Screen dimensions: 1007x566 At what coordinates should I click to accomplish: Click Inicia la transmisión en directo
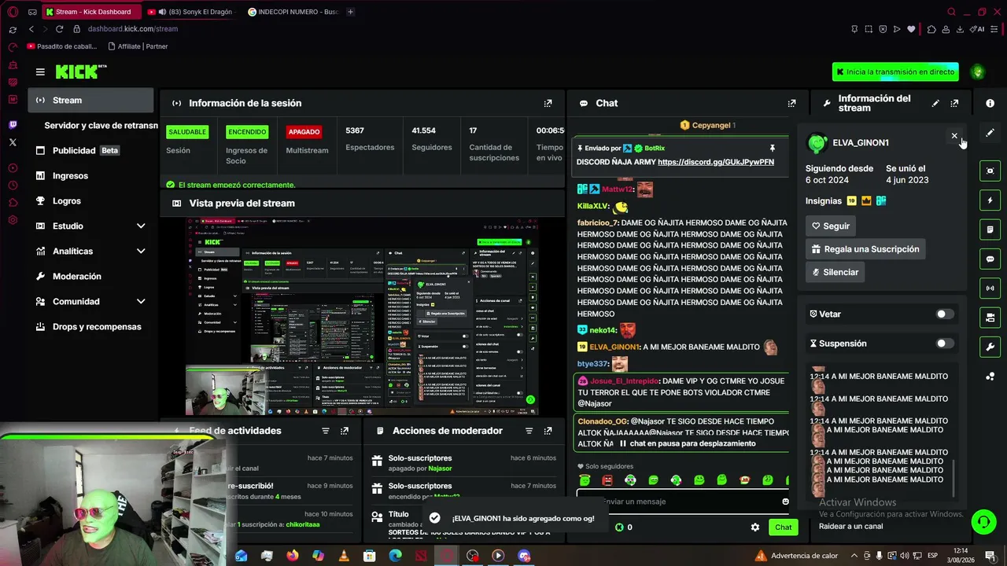click(x=895, y=72)
